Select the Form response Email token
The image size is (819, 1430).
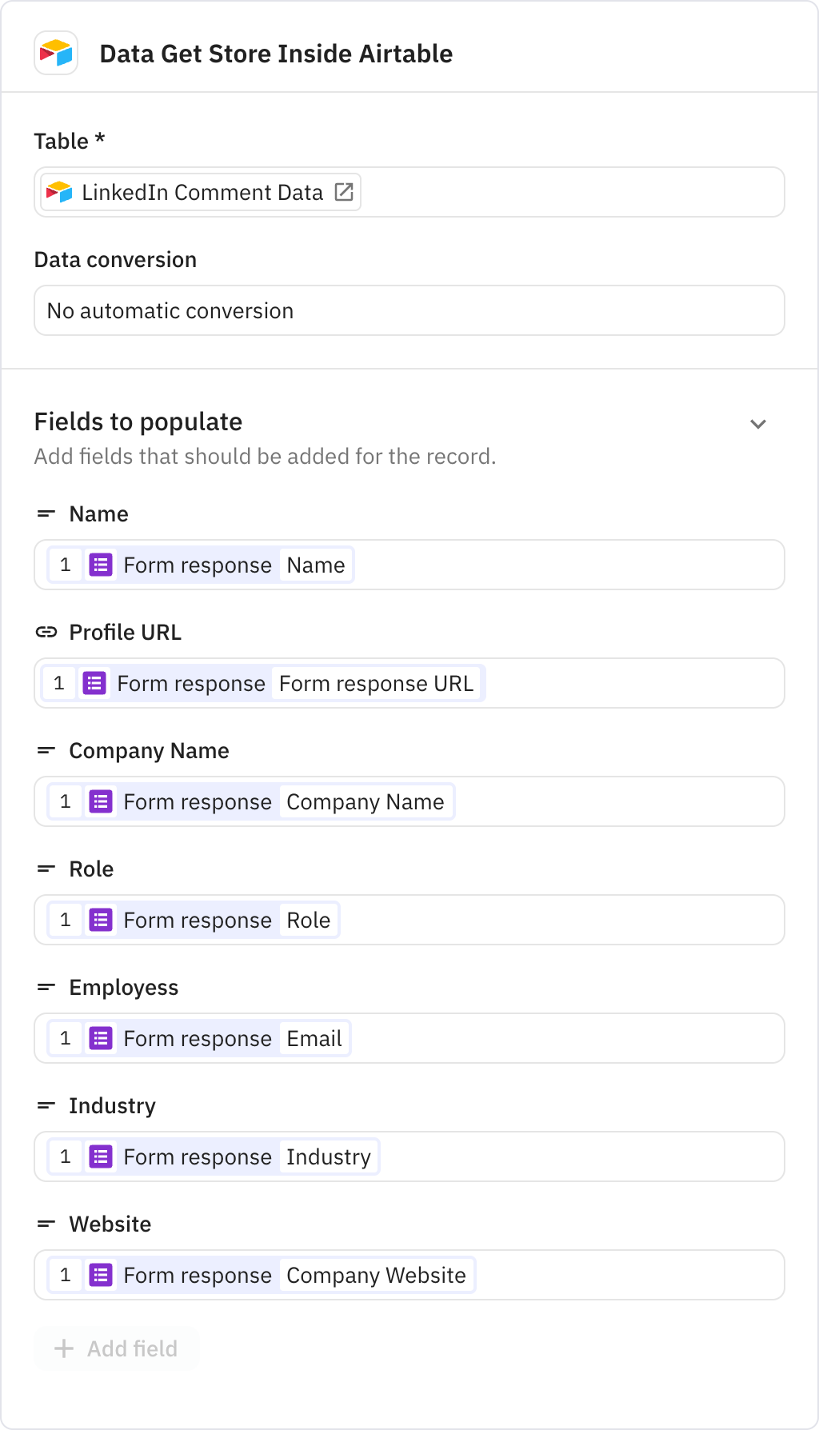(x=199, y=1038)
